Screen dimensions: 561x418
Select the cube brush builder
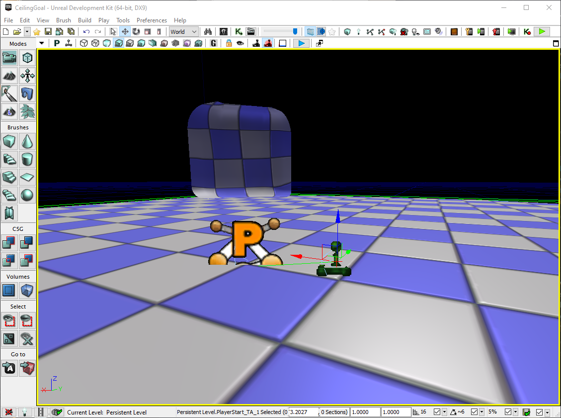9,141
